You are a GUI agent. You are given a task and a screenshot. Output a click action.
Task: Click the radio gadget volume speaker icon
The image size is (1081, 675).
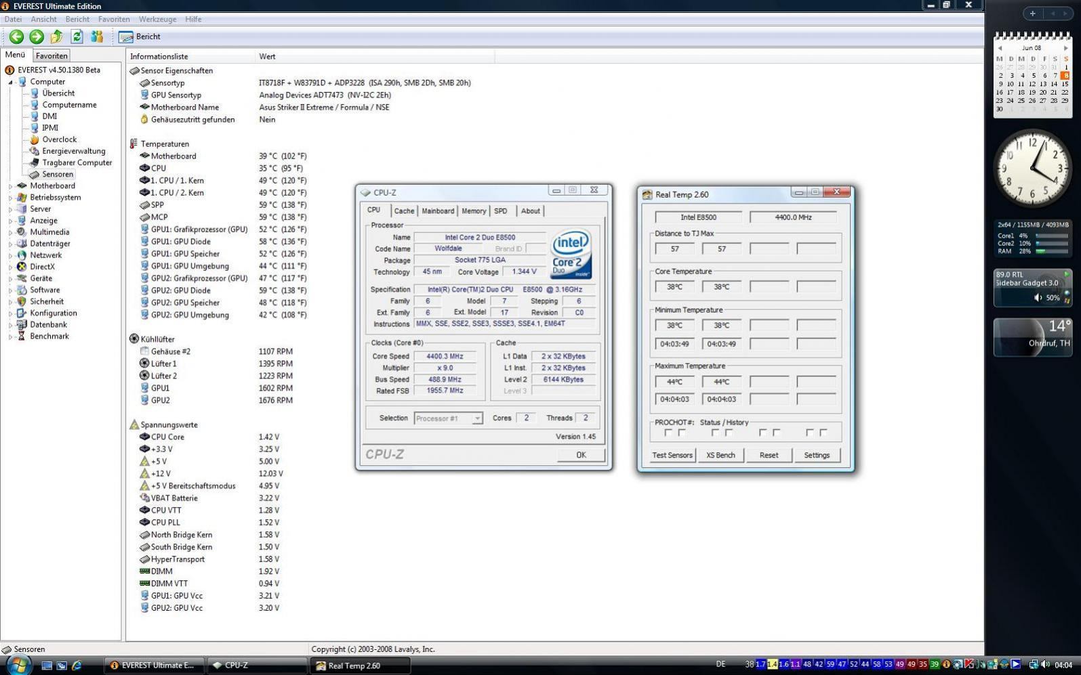[x=1038, y=298]
